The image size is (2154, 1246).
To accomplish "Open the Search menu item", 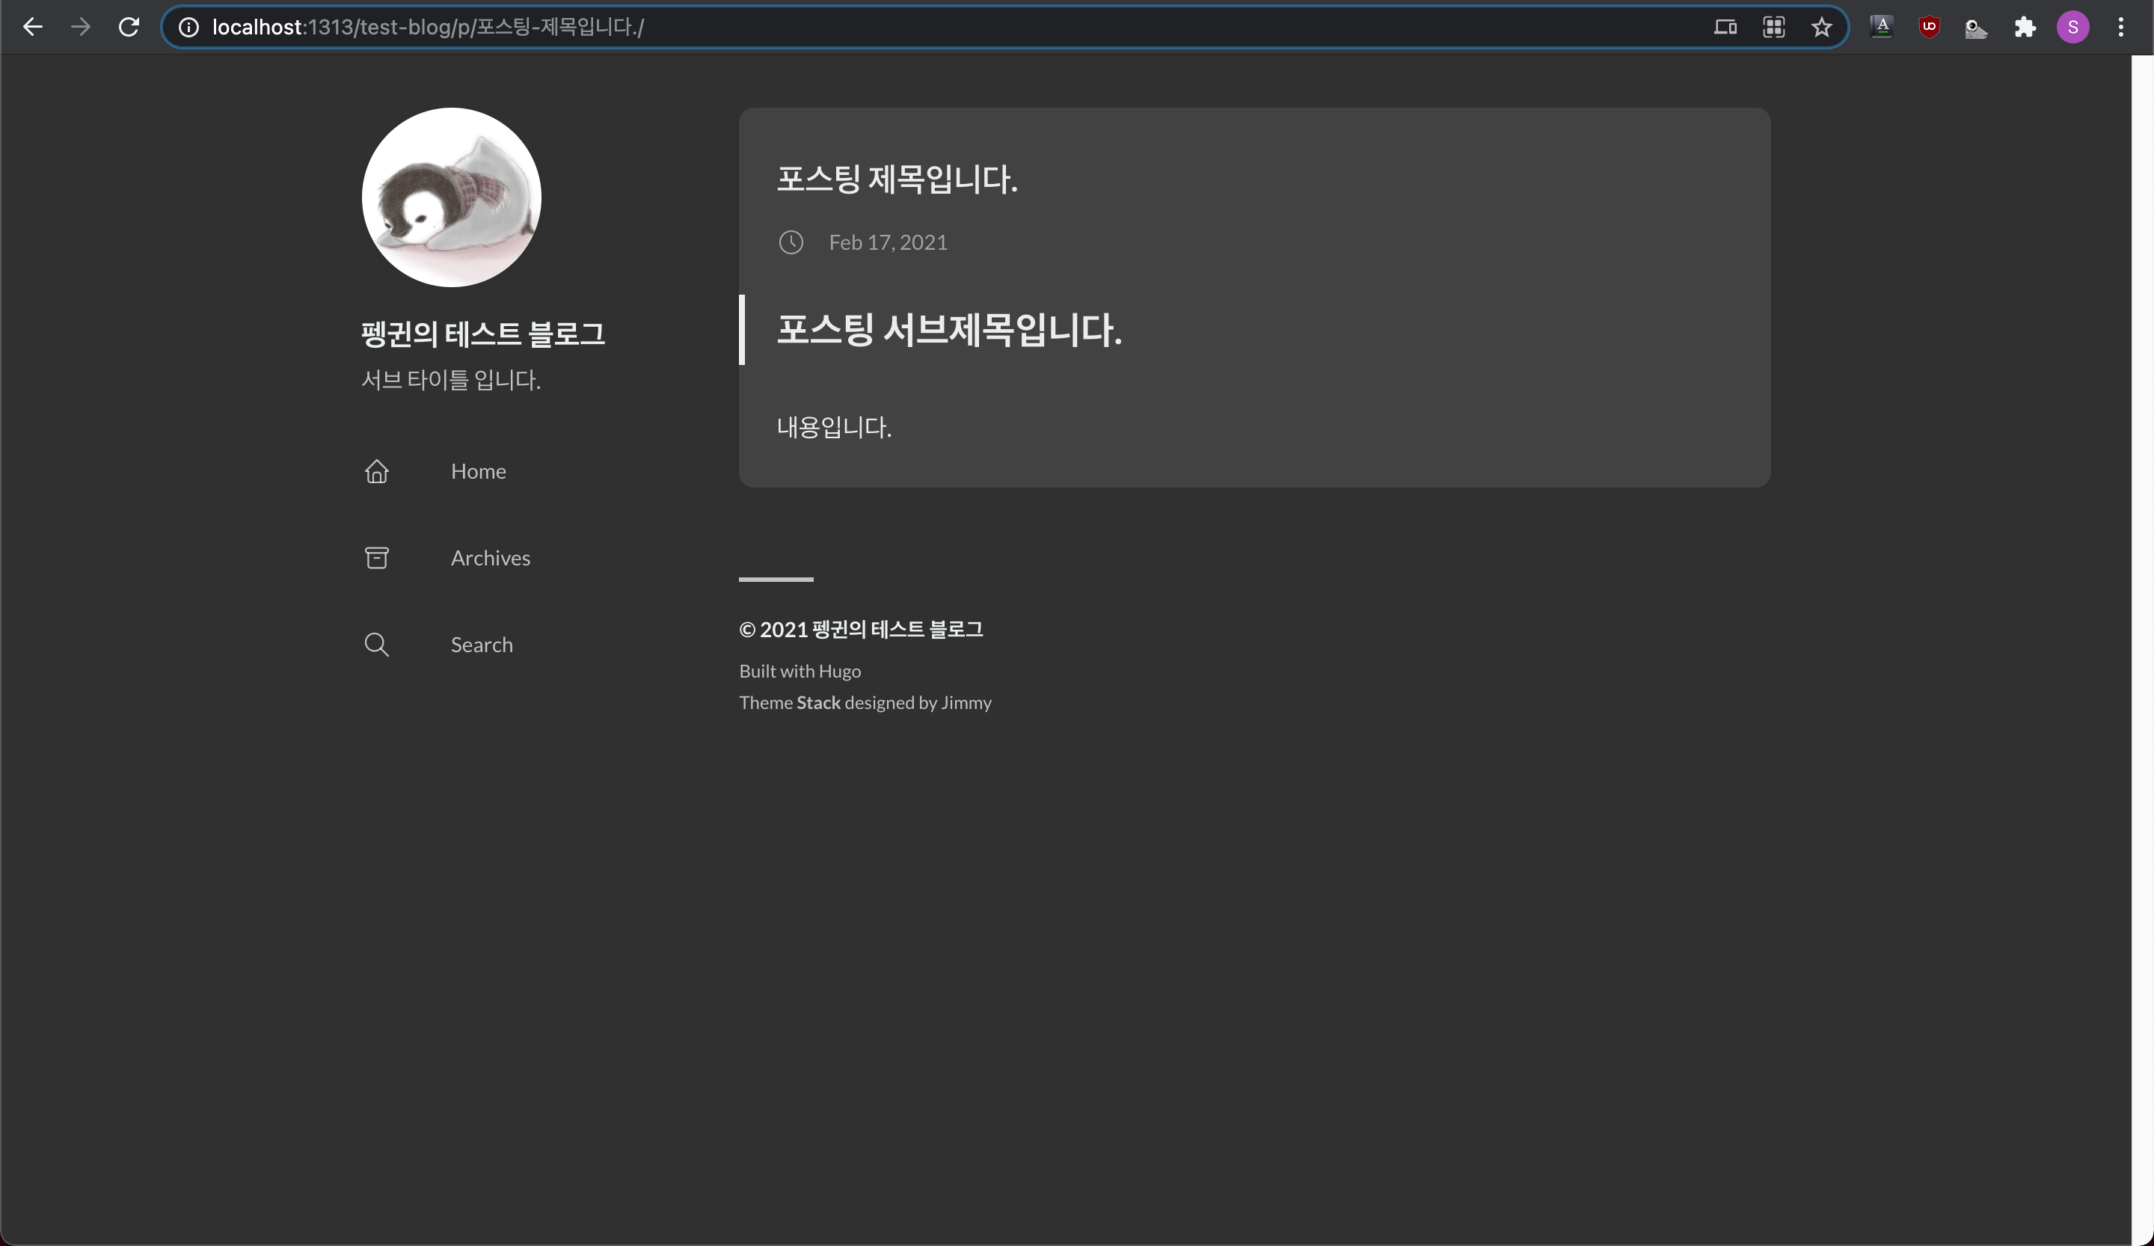I will point(481,645).
